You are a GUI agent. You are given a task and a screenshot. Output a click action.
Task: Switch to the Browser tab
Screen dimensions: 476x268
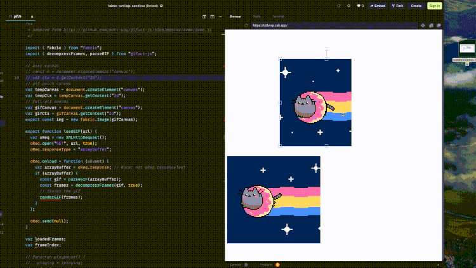pos(235,16)
